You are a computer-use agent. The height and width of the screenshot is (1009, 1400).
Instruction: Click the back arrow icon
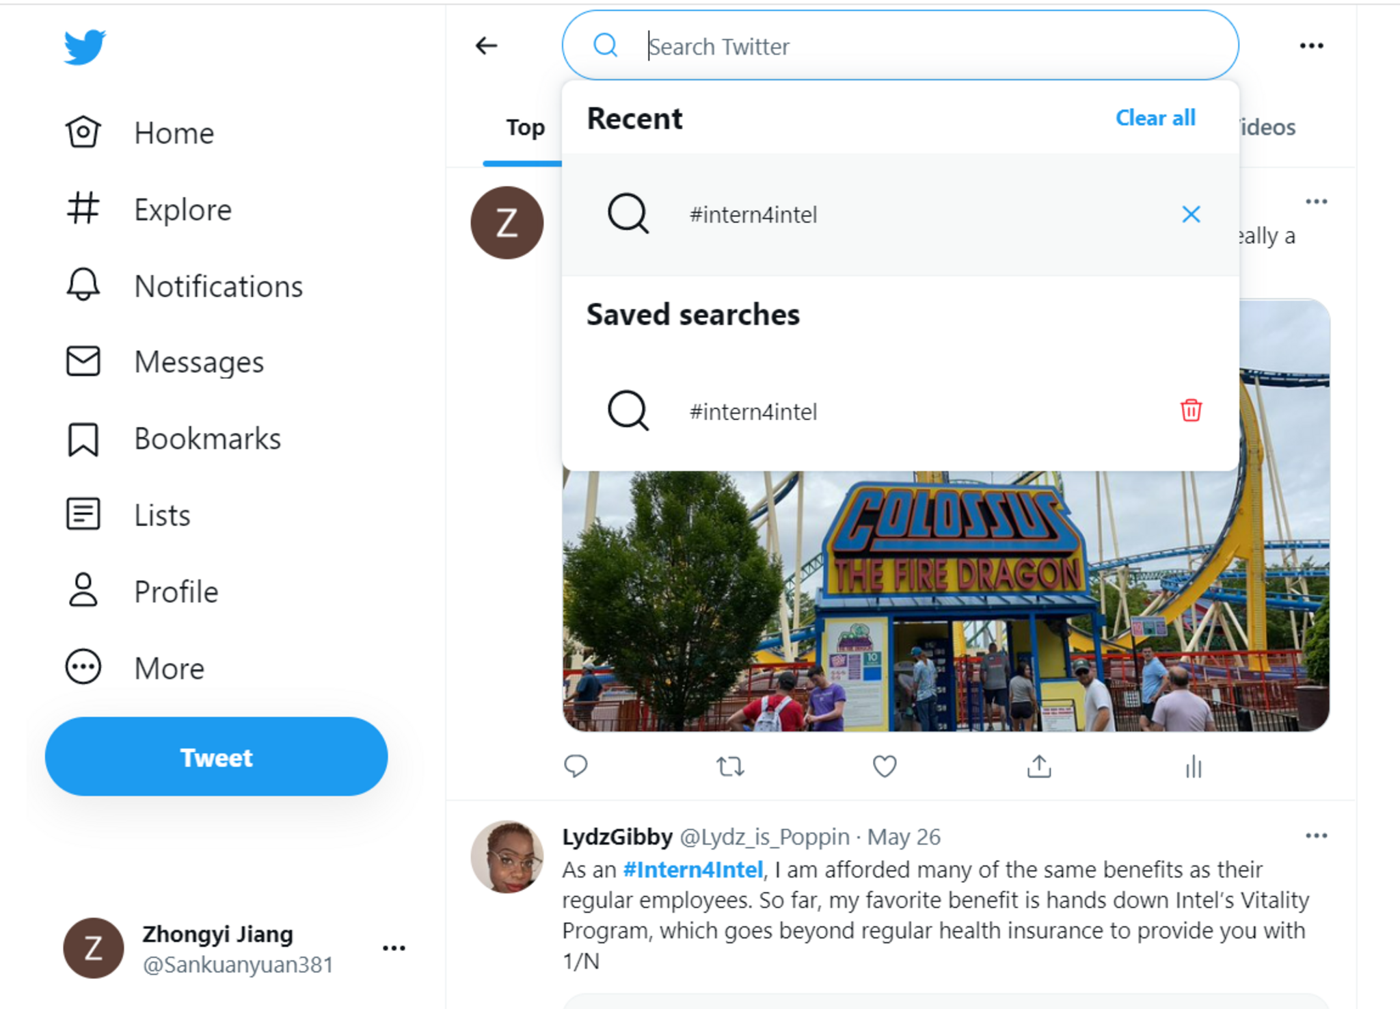[x=486, y=46]
